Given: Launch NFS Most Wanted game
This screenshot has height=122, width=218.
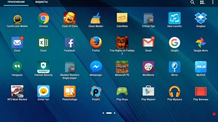Looking at the screenshot, I should [x=17, y=91].
